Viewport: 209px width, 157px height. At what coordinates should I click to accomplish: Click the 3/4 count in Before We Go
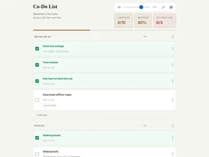coord(145,37)
